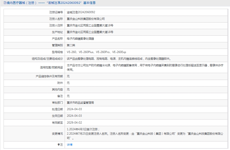Click the expiry date 2029-04-02
Image resolution: width=230 pixels, height=150 pixels.
pyautogui.click(x=74, y=123)
